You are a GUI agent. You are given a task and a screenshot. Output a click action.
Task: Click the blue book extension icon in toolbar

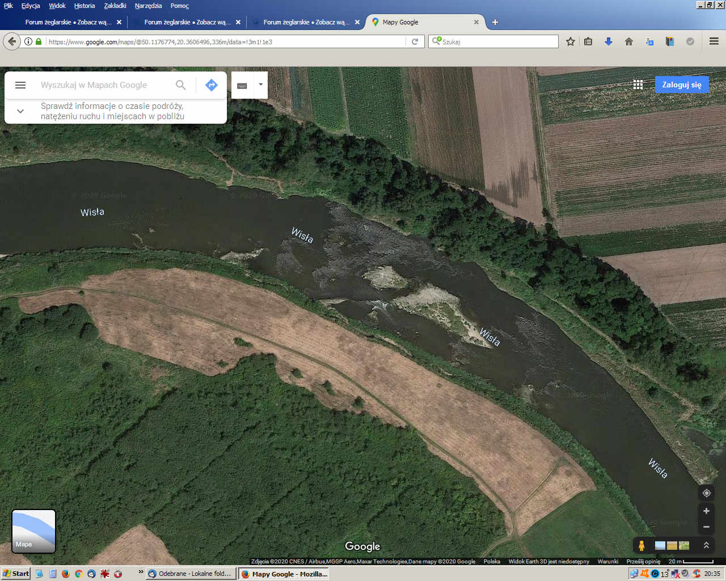click(x=670, y=41)
